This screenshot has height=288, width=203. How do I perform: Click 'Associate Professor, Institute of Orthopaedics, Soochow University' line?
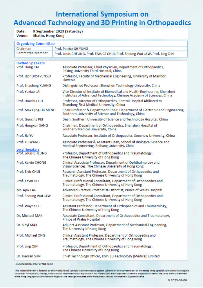(118, 136)
